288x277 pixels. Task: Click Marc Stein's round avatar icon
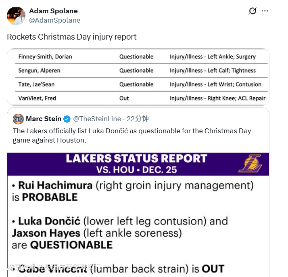(x=18, y=119)
